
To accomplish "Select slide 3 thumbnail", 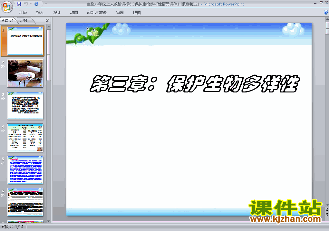I will pos(25,106).
